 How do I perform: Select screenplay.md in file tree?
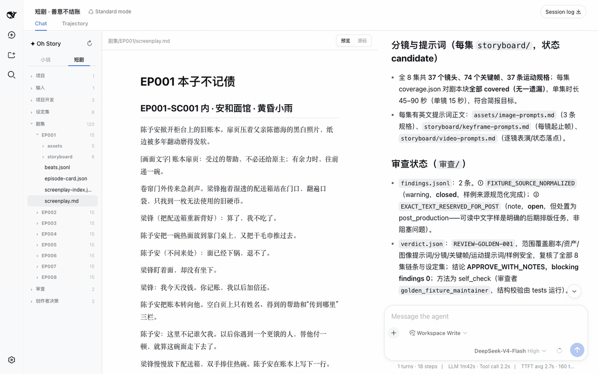62,201
